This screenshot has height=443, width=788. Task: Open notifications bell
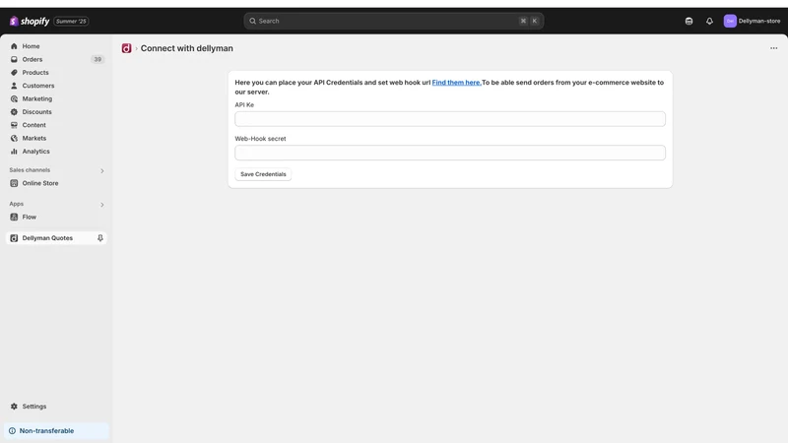click(x=709, y=21)
